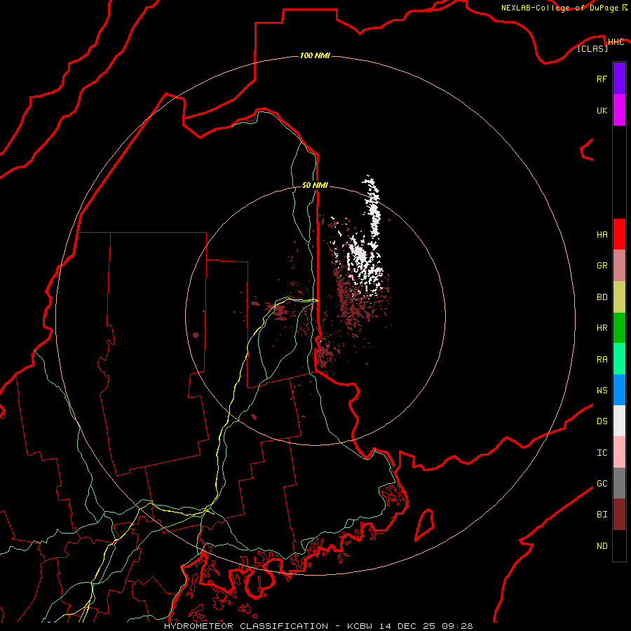Click the 'HYDROMETEOR CLASSIFICATION' title text
Screen dimensions: 631x631
click(x=246, y=626)
